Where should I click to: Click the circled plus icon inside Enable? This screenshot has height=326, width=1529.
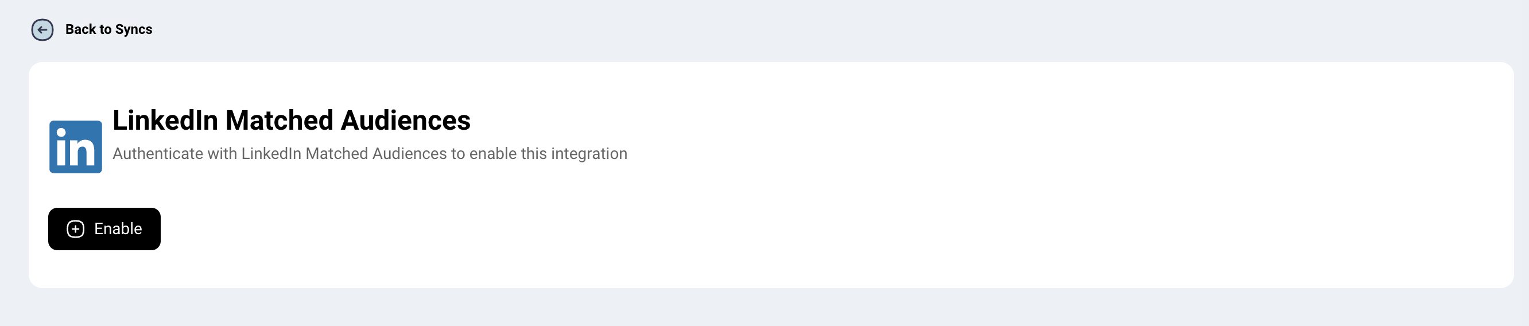tap(75, 229)
